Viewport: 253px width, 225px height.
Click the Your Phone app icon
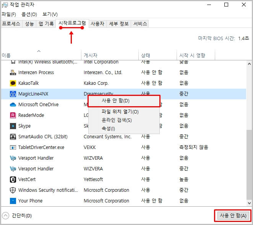coord(13,201)
